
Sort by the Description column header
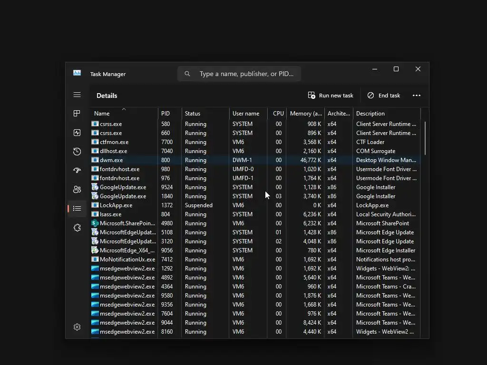pyautogui.click(x=387, y=113)
